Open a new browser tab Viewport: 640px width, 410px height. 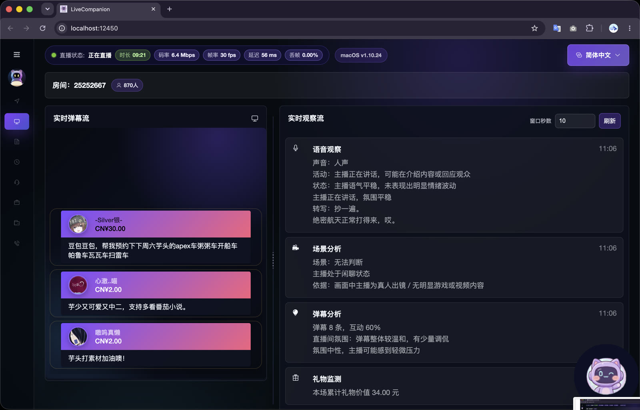pyautogui.click(x=170, y=9)
